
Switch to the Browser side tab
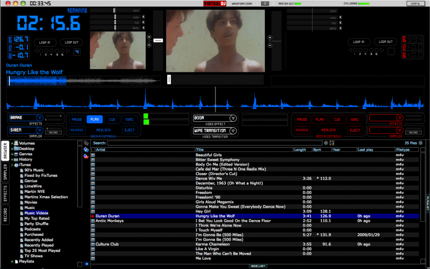5,151
